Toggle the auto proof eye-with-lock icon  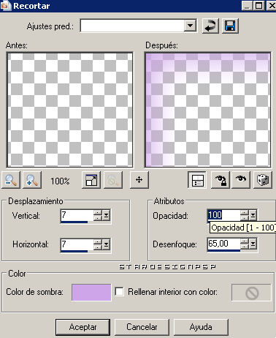point(220,180)
